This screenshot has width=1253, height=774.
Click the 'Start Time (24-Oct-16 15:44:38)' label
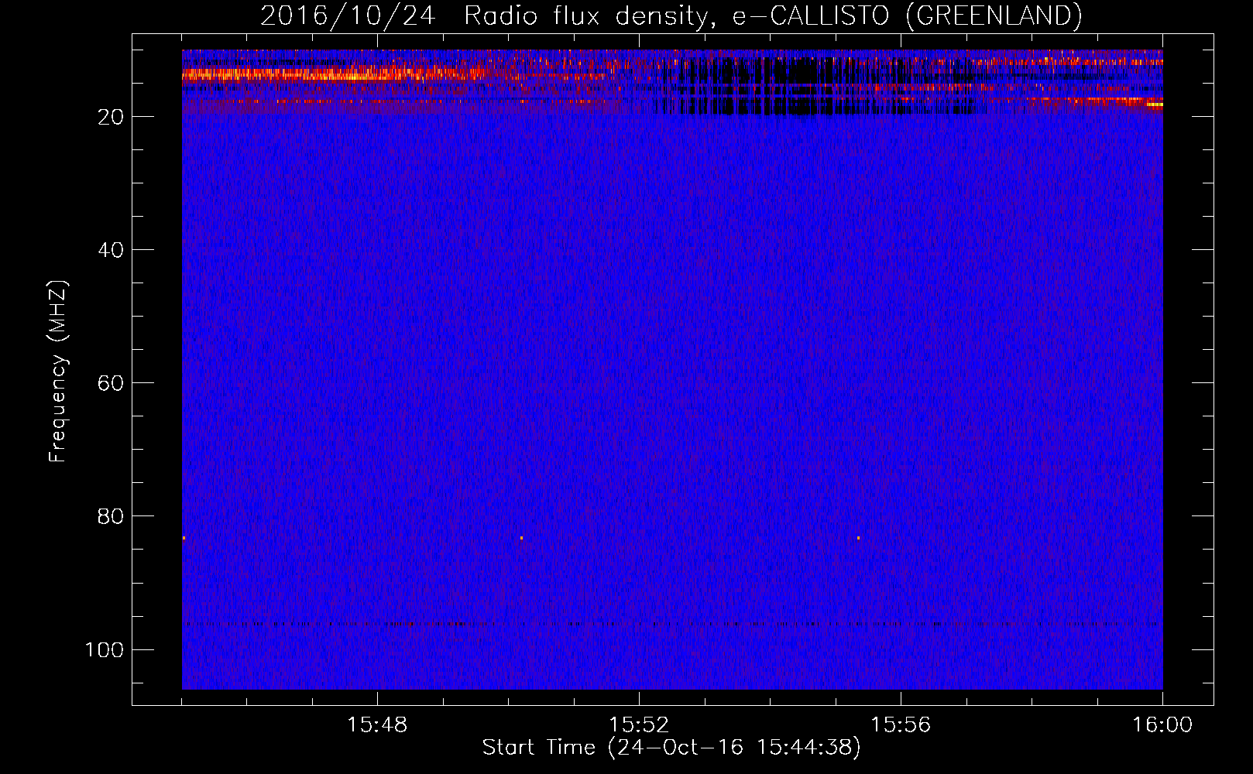(671, 748)
